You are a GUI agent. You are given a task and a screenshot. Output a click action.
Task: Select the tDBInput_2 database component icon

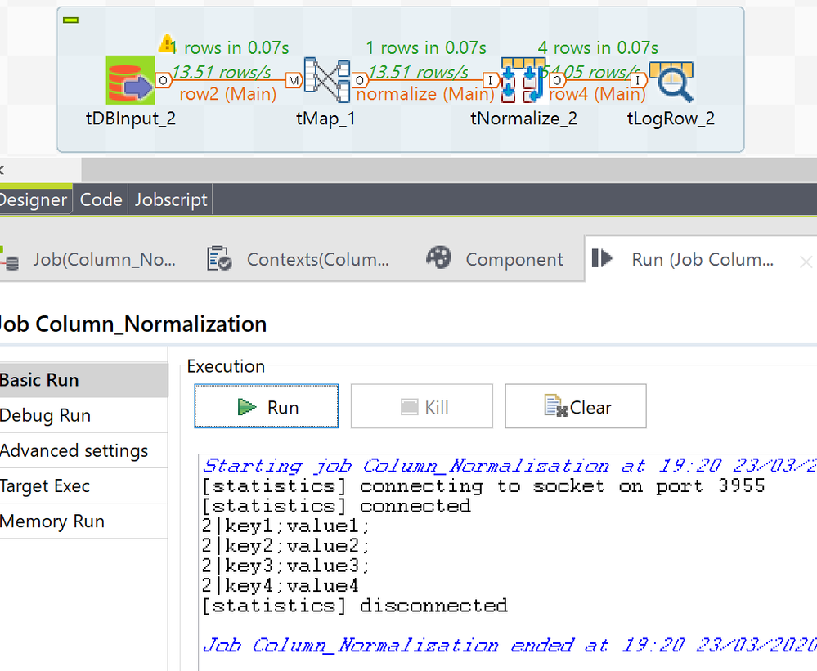131,80
